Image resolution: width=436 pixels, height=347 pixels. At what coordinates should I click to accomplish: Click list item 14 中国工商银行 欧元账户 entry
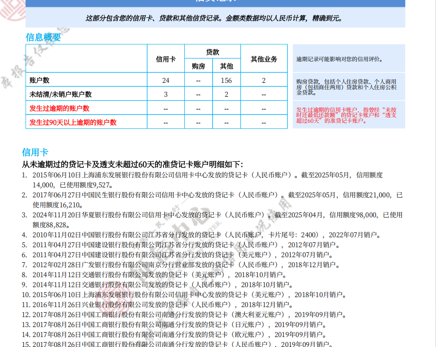[174, 335]
